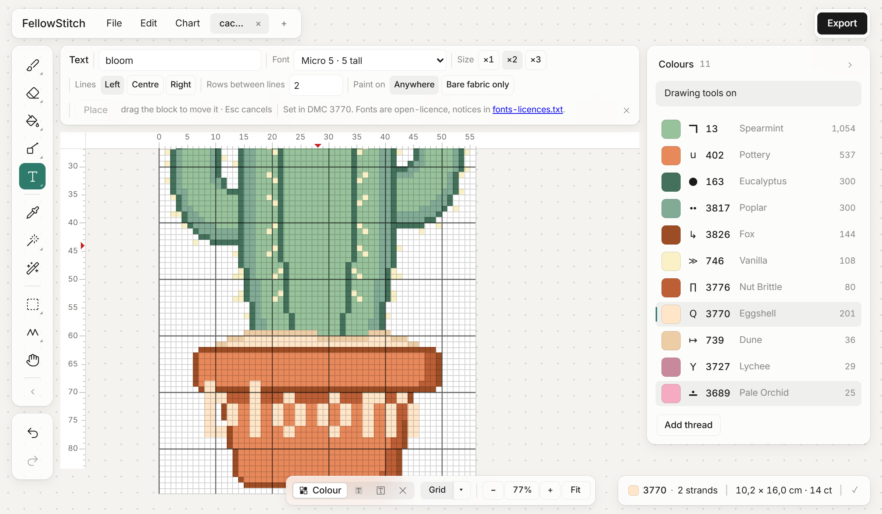Select the zigzag Backstitch tool

point(32,332)
